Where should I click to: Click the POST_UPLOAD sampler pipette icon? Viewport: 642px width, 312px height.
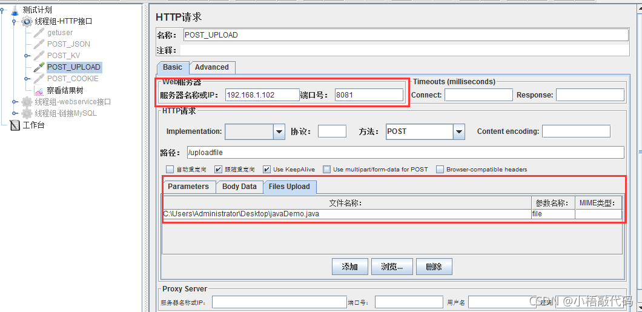39,67
